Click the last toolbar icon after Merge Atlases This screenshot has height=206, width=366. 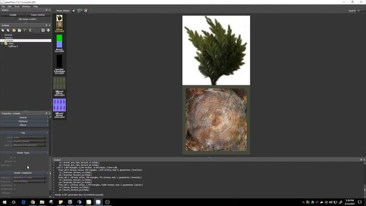(86, 11)
